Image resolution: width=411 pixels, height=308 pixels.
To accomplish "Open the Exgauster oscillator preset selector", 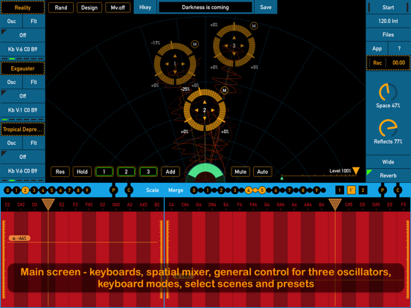I will point(22,68).
